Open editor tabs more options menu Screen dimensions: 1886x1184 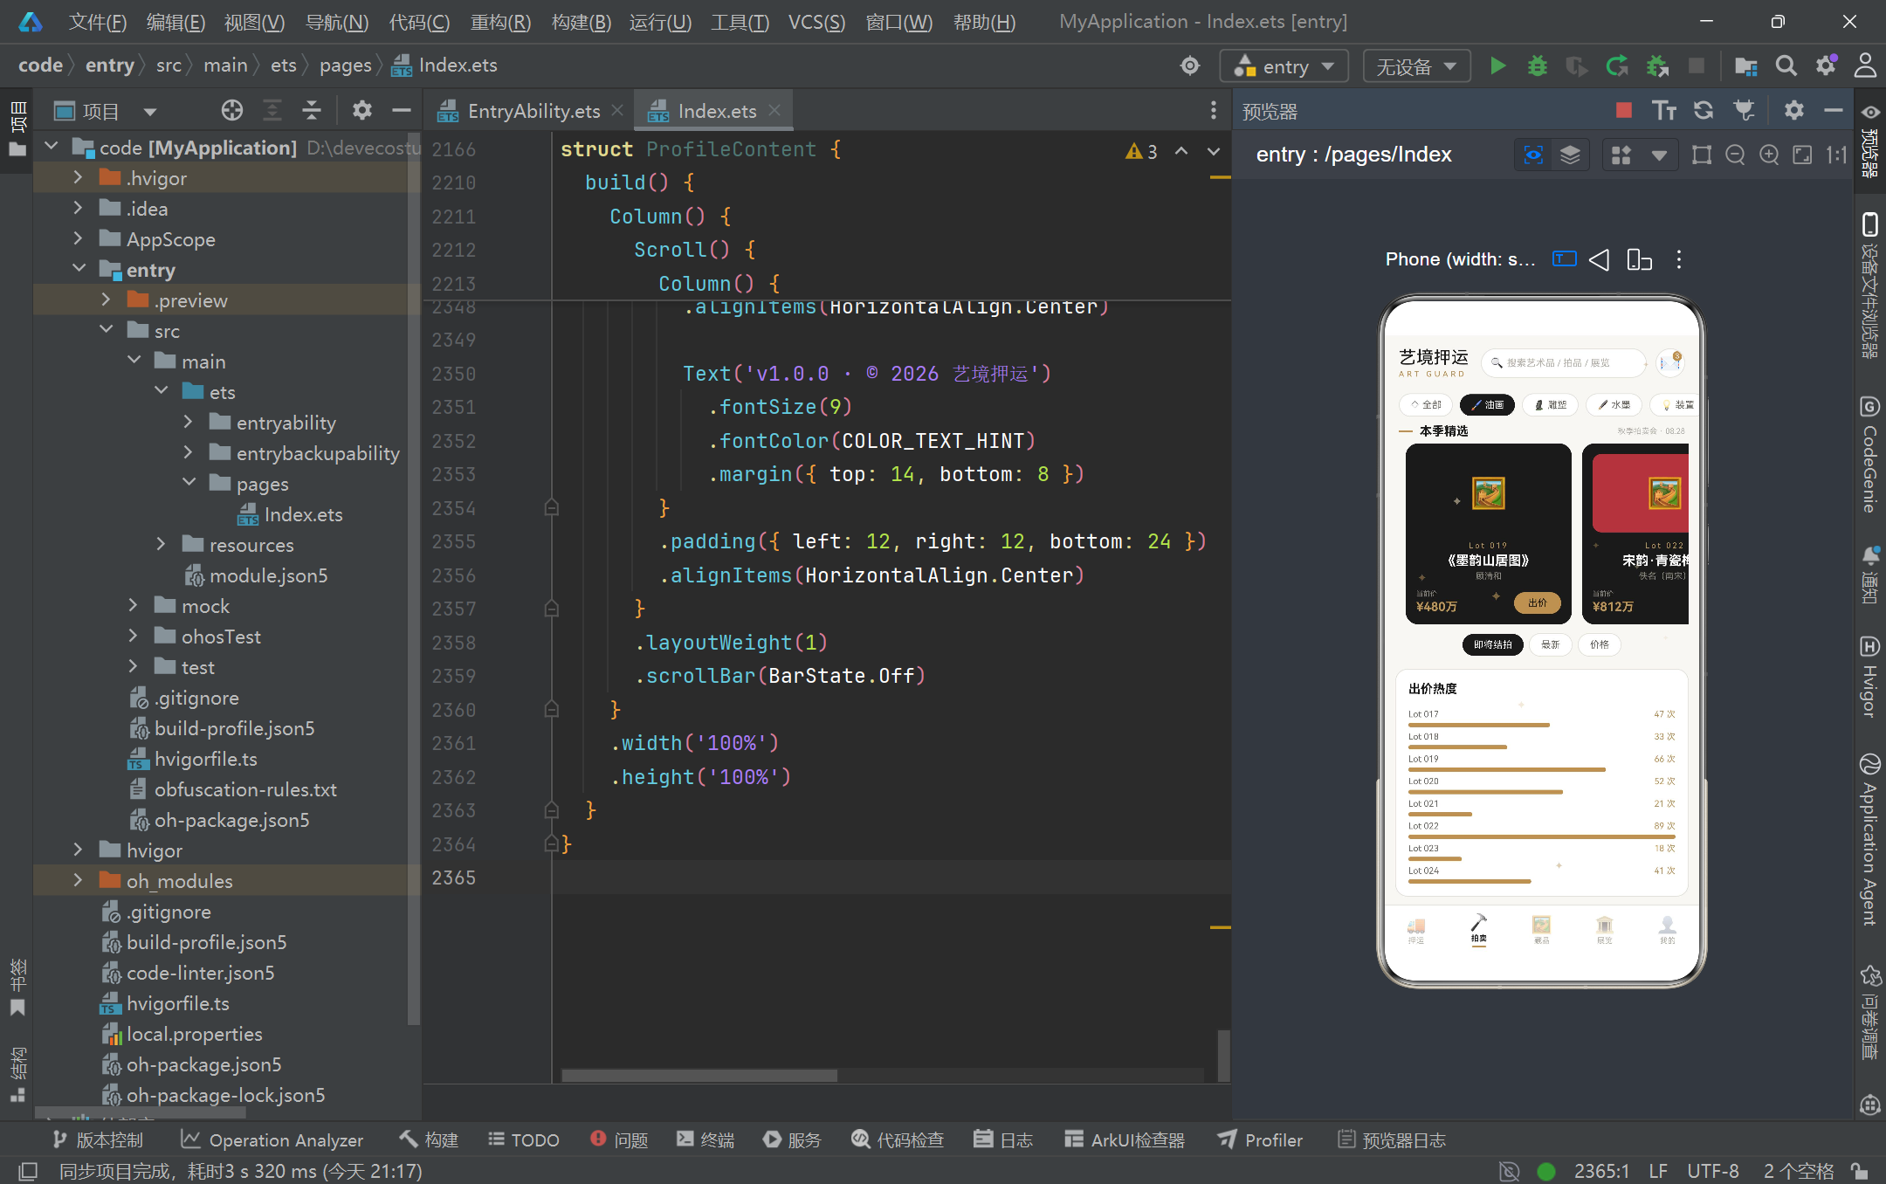coord(1214,111)
